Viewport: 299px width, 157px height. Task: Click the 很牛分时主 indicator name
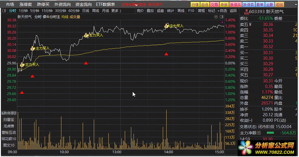51,17
